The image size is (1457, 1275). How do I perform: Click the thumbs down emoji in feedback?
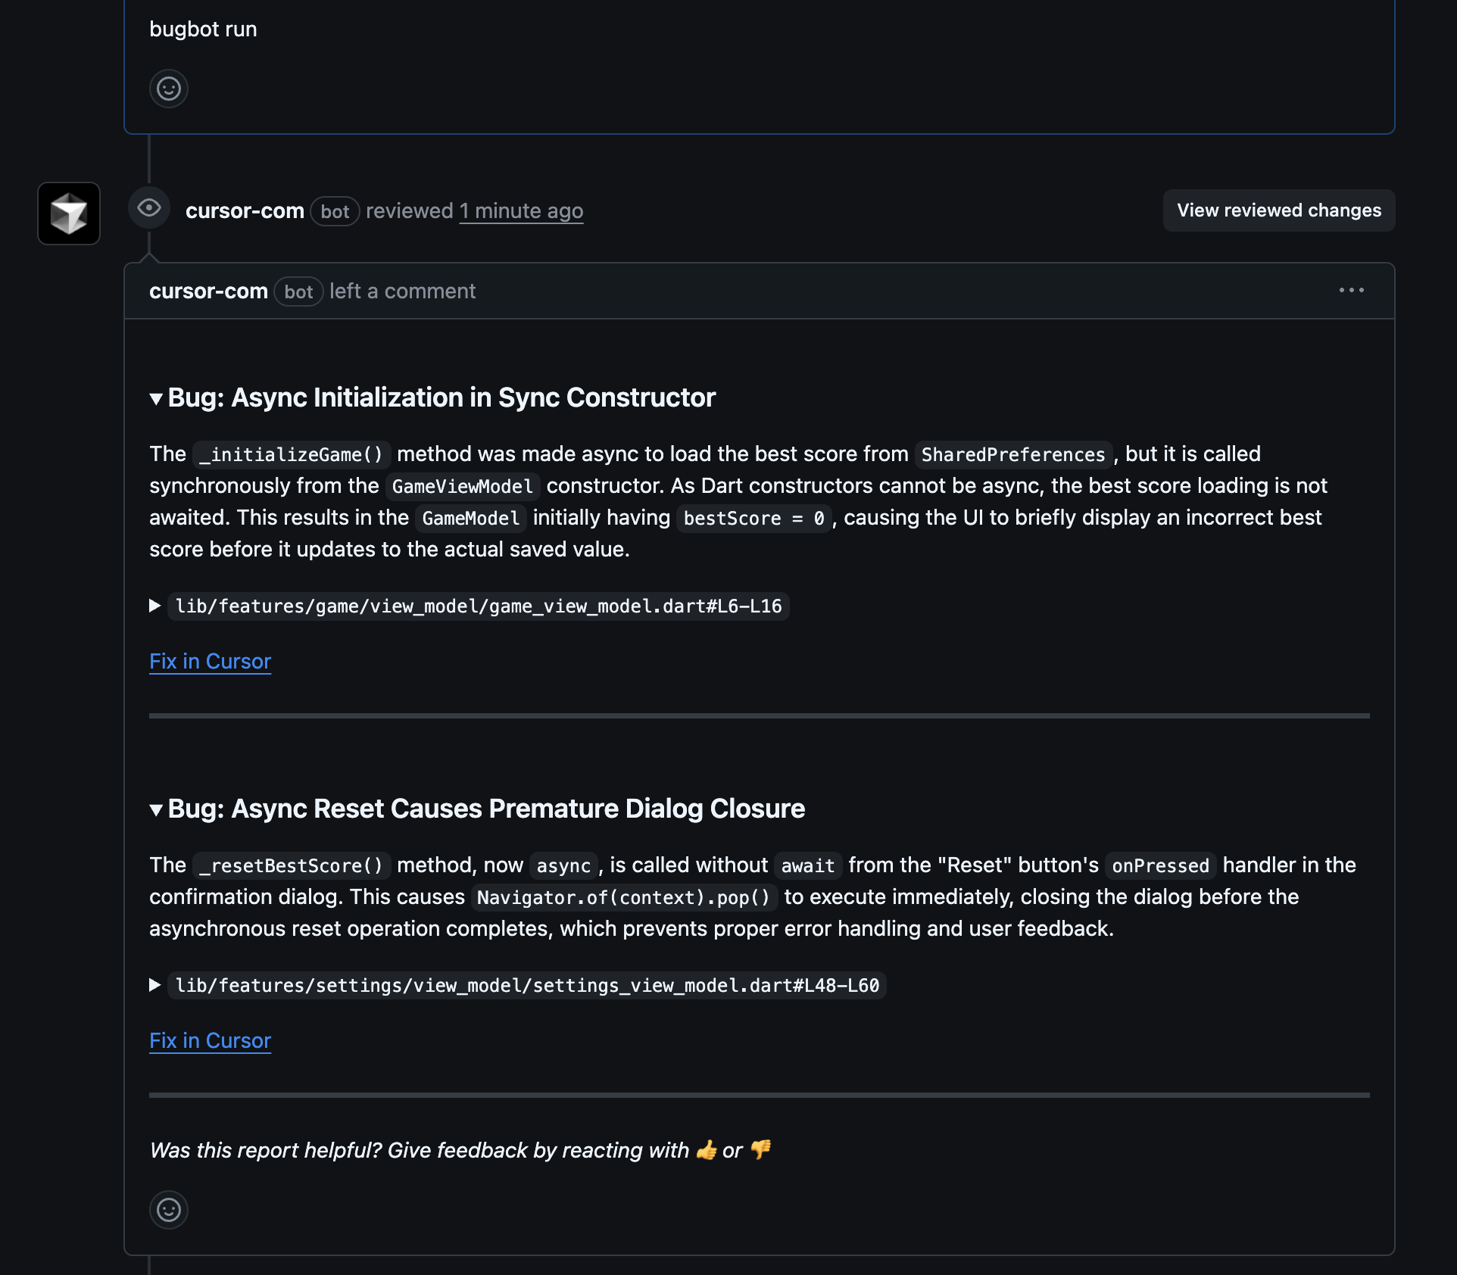(x=760, y=1150)
